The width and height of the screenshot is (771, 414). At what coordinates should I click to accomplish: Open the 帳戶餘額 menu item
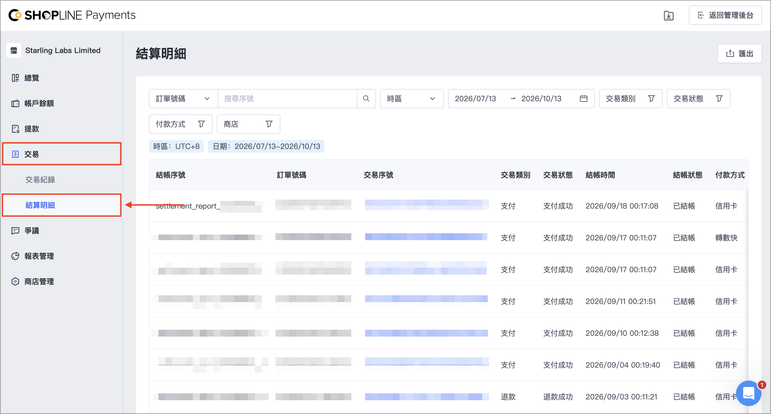(61, 103)
